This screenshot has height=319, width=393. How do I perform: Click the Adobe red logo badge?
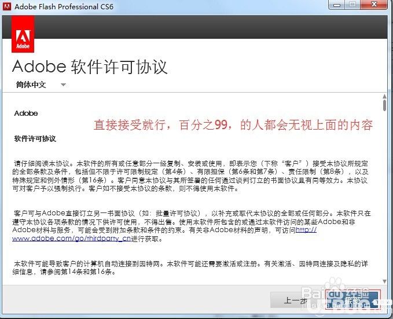(x=23, y=34)
